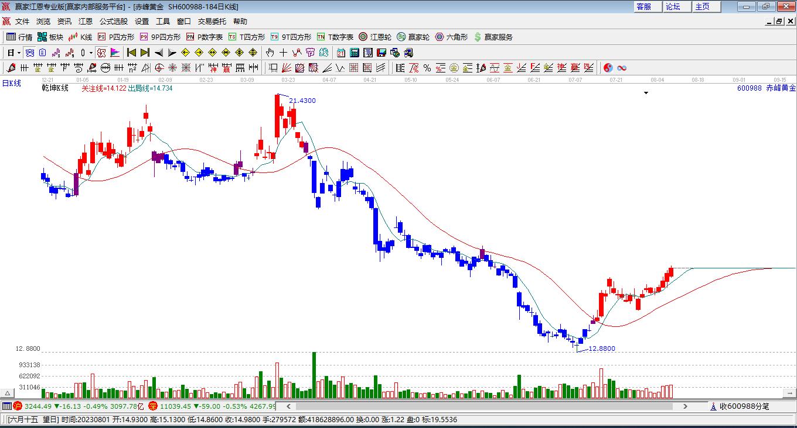Click the floppy disk save icon
Screen dimensions: 797x428
click(381, 53)
